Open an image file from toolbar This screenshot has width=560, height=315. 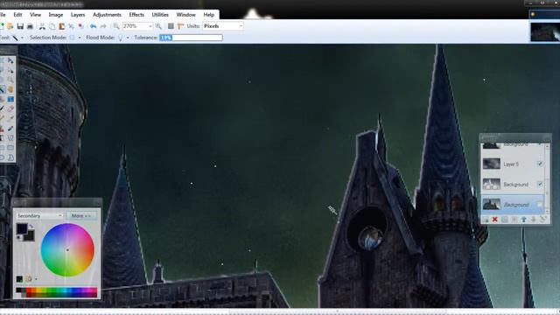(x=10, y=26)
